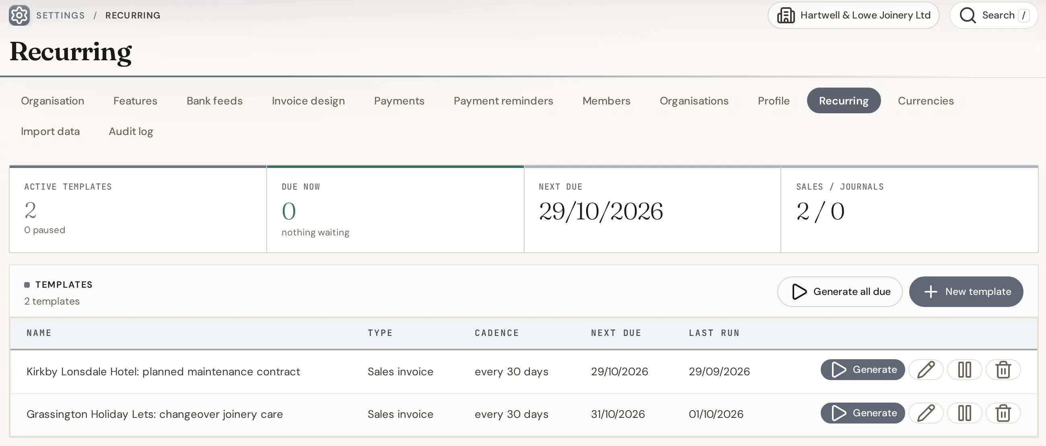The width and height of the screenshot is (1046, 446).
Task: Switch to Invoice design tab
Action: click(308, 100)
